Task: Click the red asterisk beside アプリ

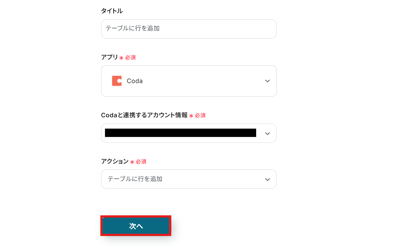Action: point(121,58)
